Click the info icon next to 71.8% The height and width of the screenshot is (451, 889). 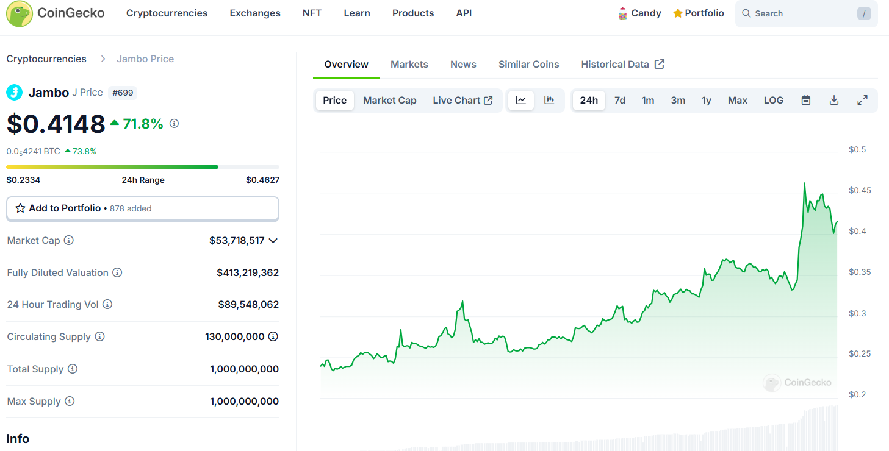pyautogui.click(x=174, y=124)
